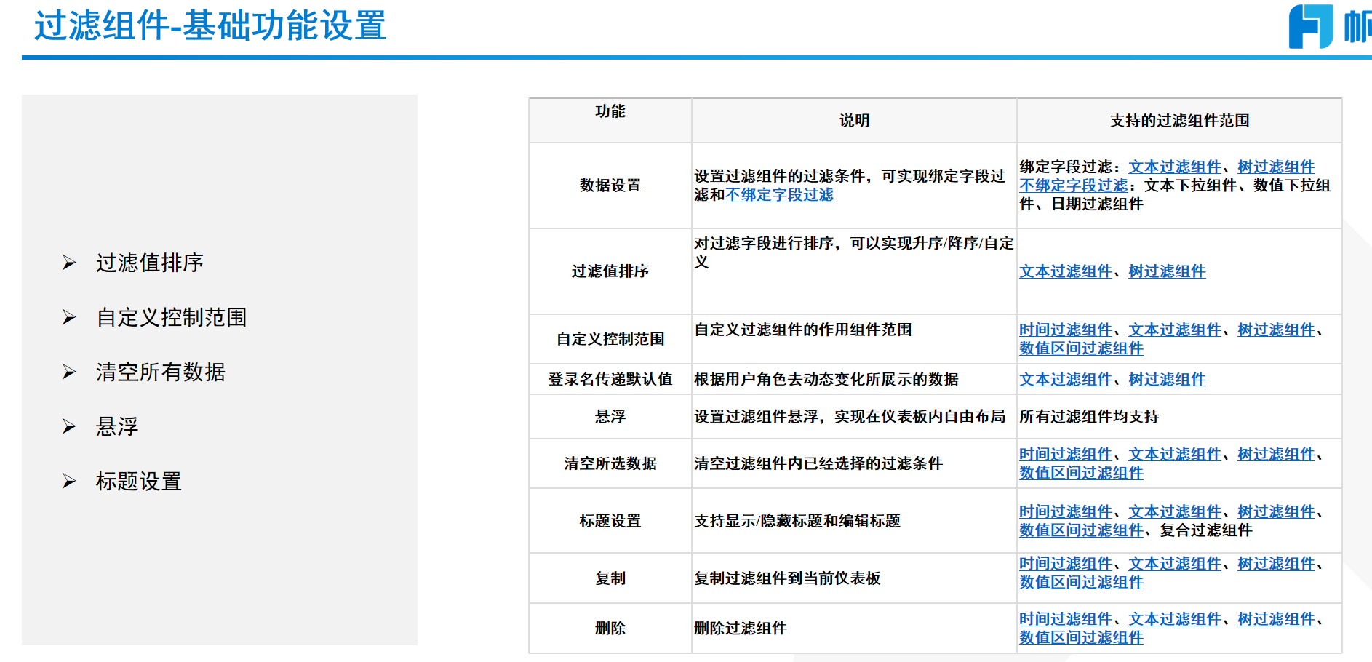Click the 支持的过滤组件范围 column header
This screenshot has height=662, width=1372.
(x=1179, y=121)
